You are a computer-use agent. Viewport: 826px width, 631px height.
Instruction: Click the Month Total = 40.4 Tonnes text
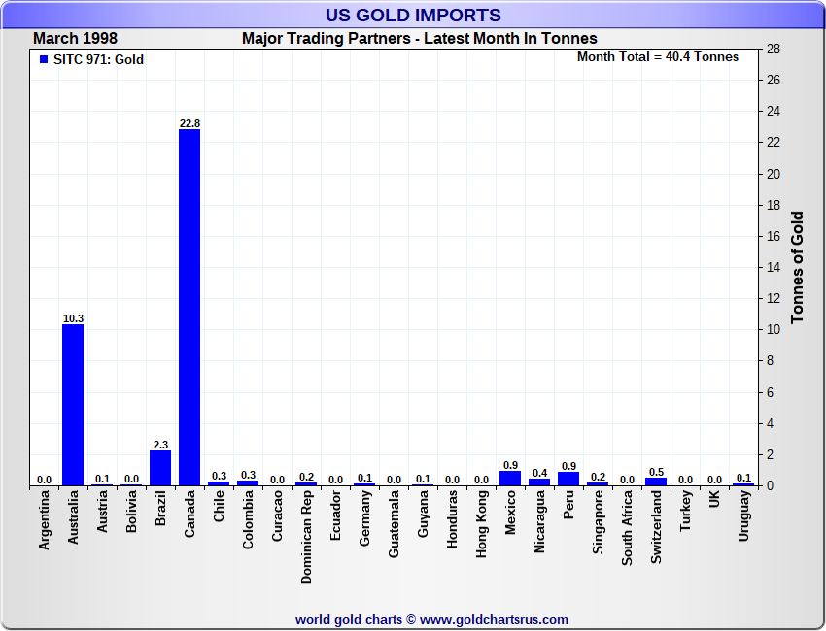(657, 56)
